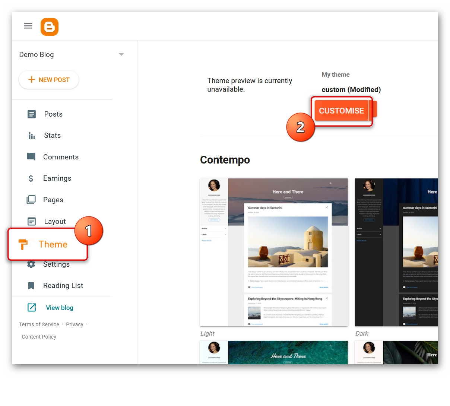Open the blog switcher dropdown arrow

121,54
